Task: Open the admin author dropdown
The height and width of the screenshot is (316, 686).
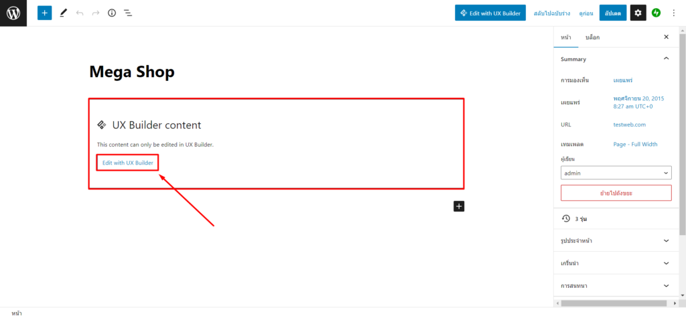Action: [x=616, y=173]
